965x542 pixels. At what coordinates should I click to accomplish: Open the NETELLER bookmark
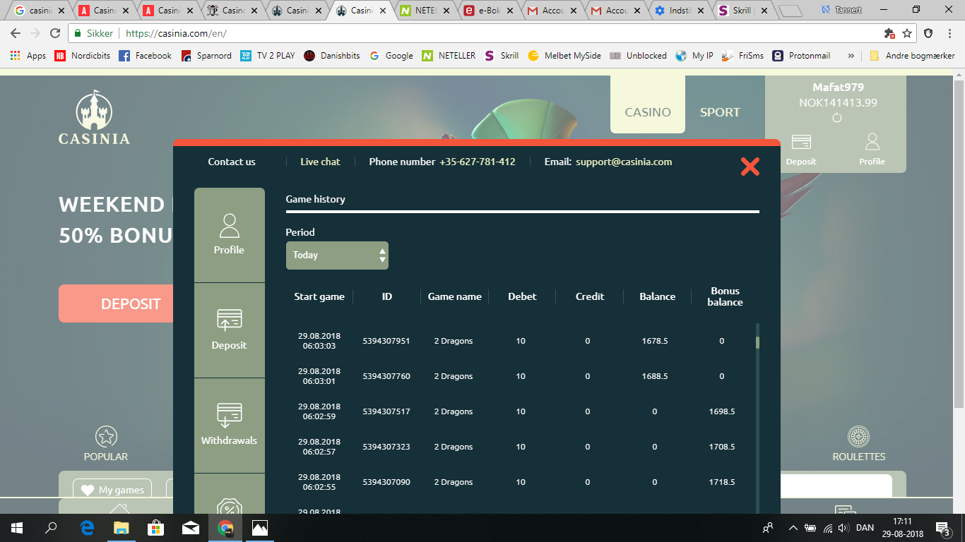click(x=449, y=56)
